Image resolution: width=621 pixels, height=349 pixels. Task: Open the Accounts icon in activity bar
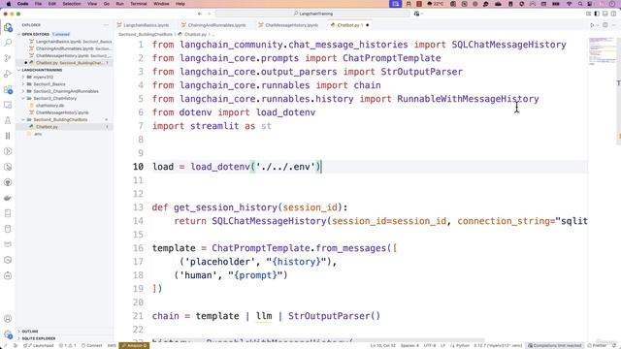(8, 319)
